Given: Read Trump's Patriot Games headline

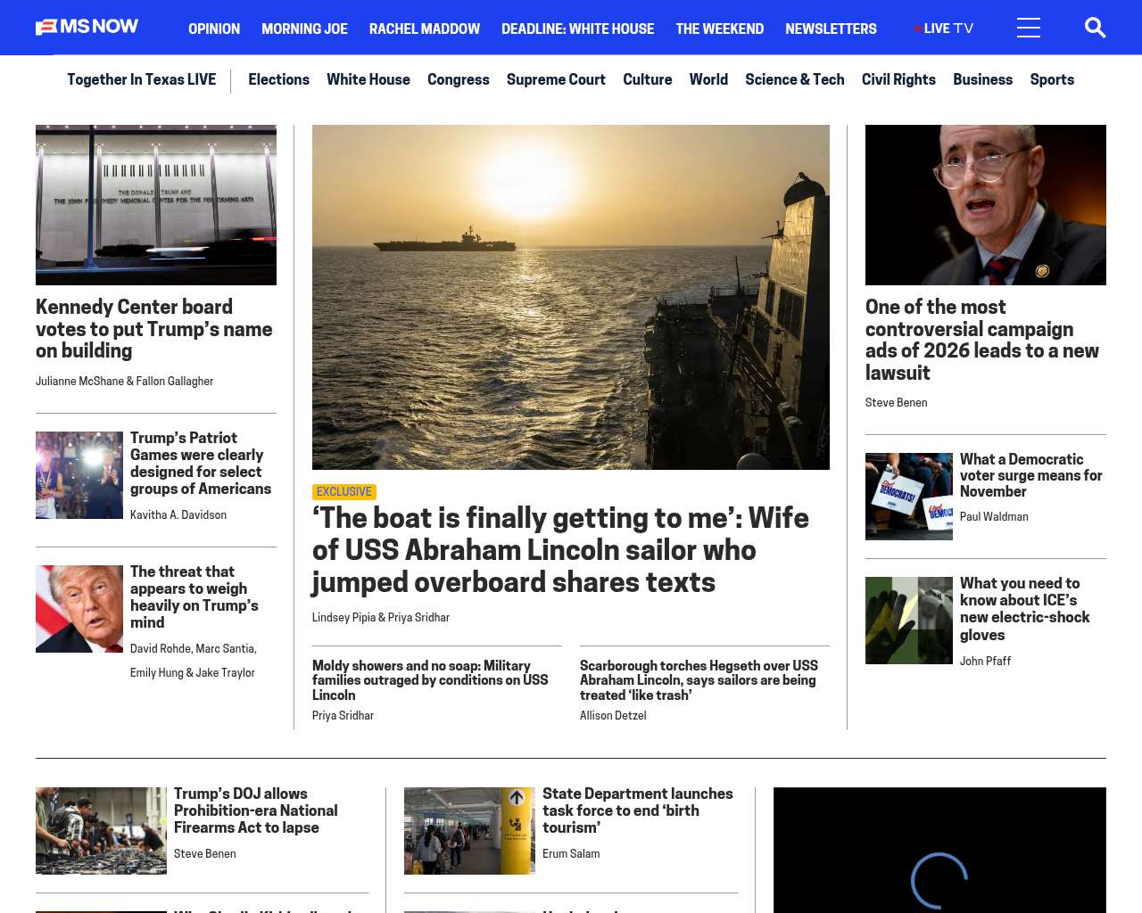Looking at the screenshot, I should [x=201, y=464].
